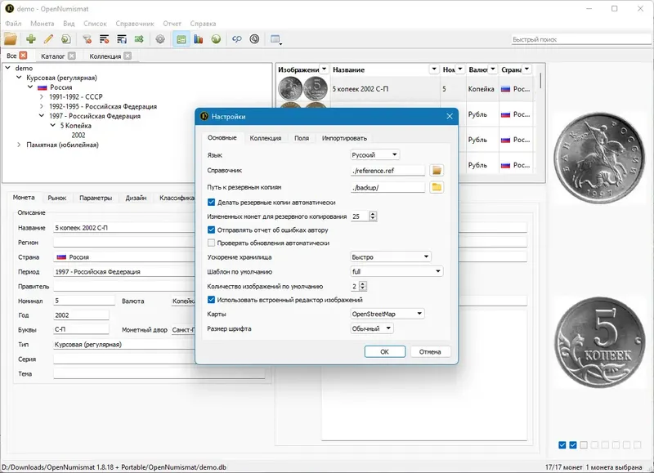This screenshot has width=654, height=473.
Task: Open the Ускорение хранилища dropdown
Action: pos(391,257)
